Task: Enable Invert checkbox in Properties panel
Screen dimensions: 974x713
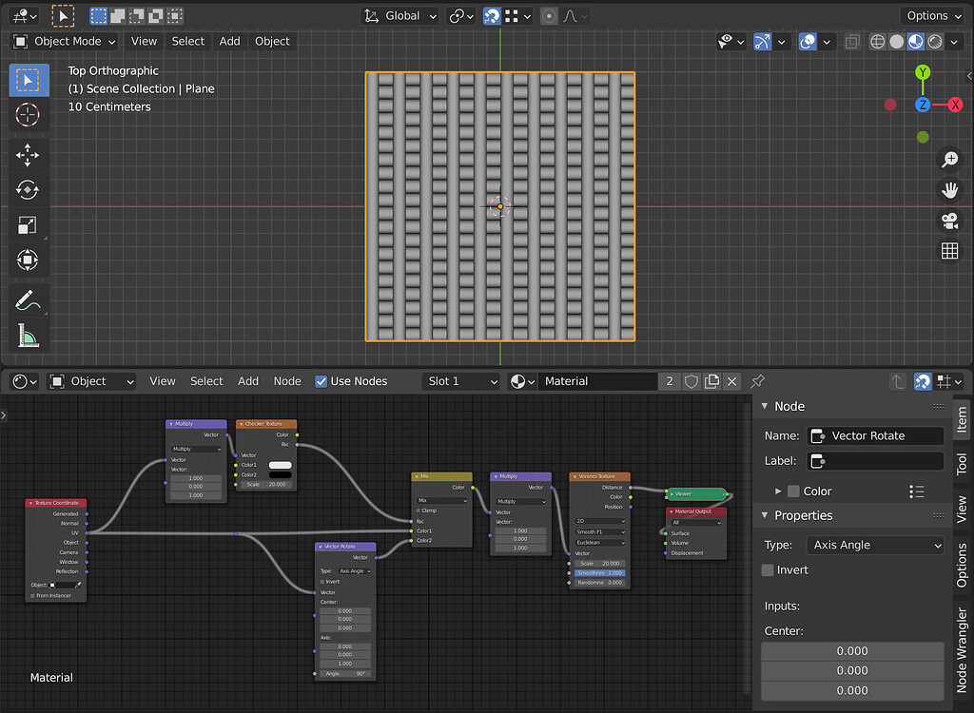Action: pyautogui.click(x=768, y=570)
